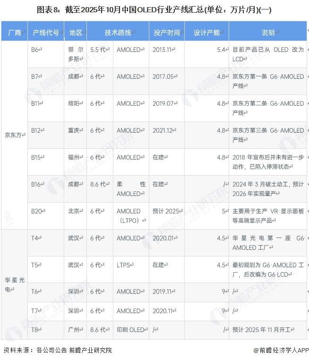The image size is (309, 360).
Task: Select the B20 production line code
Action: (37, 211)
